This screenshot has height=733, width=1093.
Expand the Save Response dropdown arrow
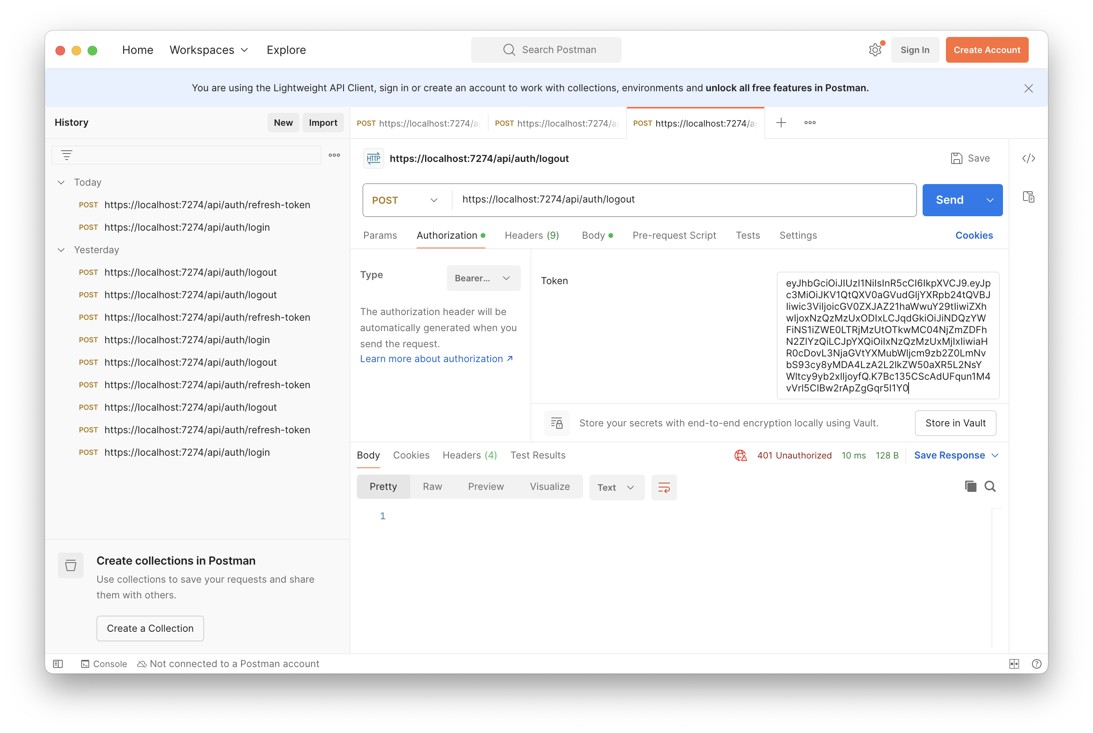pos(995,455)
